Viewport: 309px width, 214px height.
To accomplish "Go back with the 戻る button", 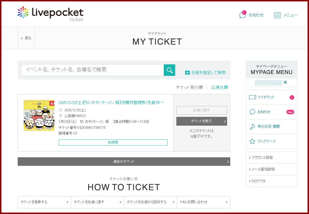I will pyautogui.click(x=26, y=38).
